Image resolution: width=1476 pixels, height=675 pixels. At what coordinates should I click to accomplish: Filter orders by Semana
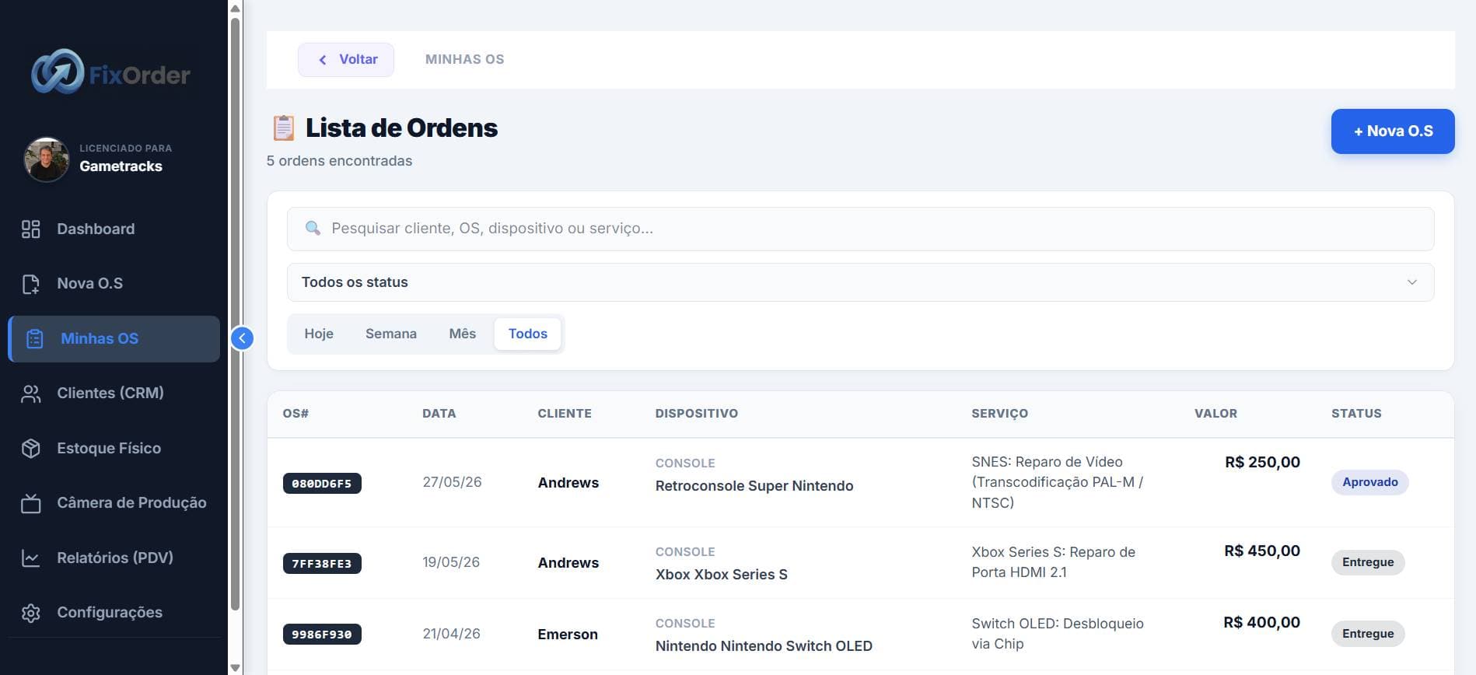391,334
